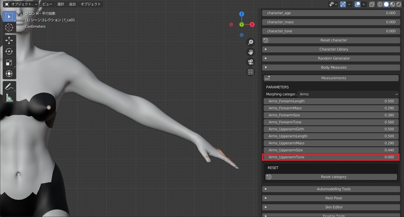Select the Scale tool
This screenshot has height=217, width=404.
(9, 63)
